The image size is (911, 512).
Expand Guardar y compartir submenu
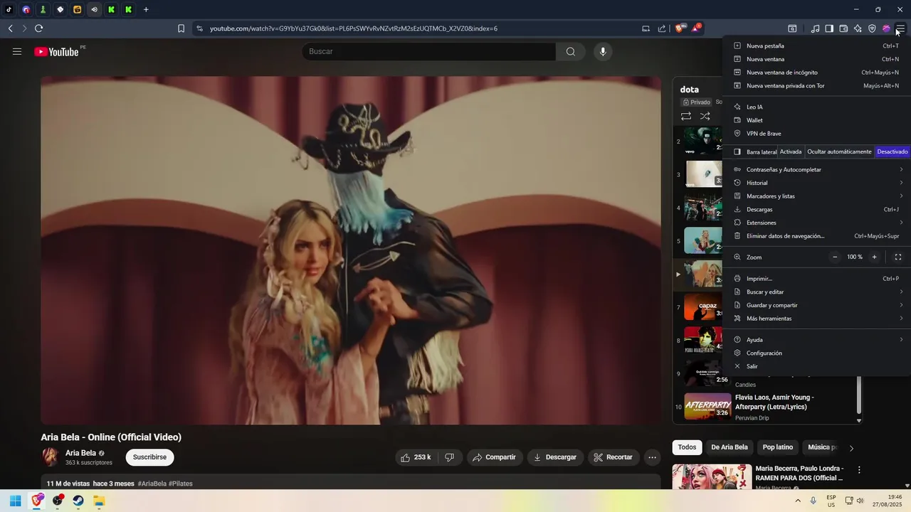pyautogui.click(x=816, y=305)
